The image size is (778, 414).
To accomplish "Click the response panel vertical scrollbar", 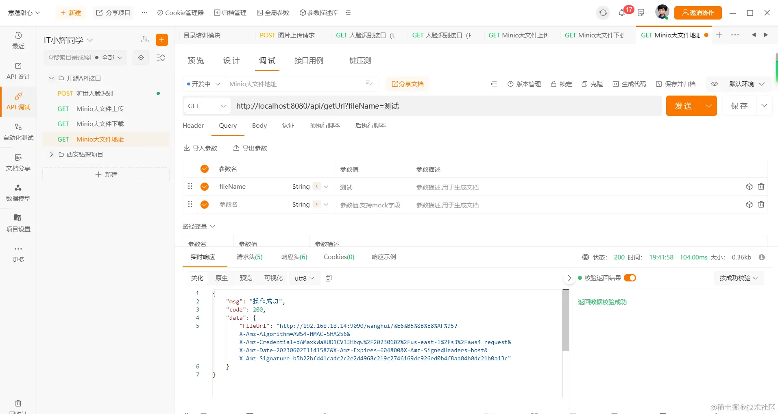I will (x=566, y=320).
